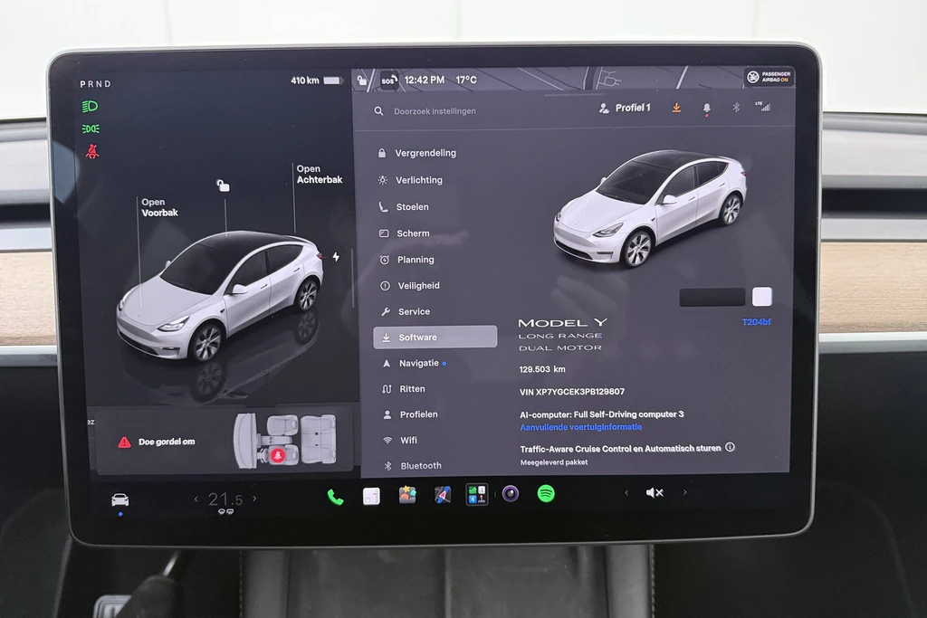The width and height of the screenshot is (927, 618).
Task: Tap the headlights indicator icon
Action: pyautogui.click(x=90, y=107)
